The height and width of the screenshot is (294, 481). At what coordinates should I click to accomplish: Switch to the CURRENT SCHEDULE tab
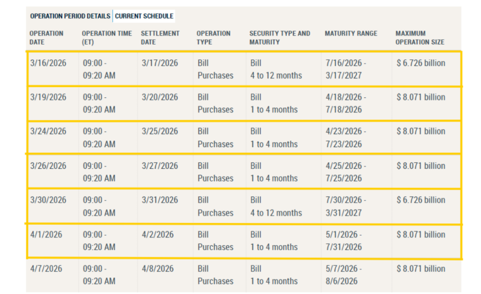point(144,16)
